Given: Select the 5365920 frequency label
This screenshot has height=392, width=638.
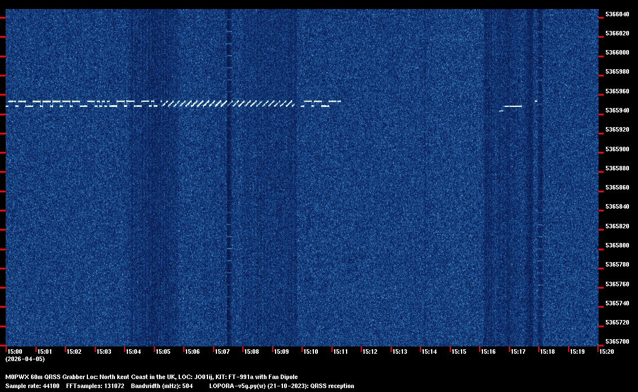Looking at the screenshot, I should pos(617,129).
